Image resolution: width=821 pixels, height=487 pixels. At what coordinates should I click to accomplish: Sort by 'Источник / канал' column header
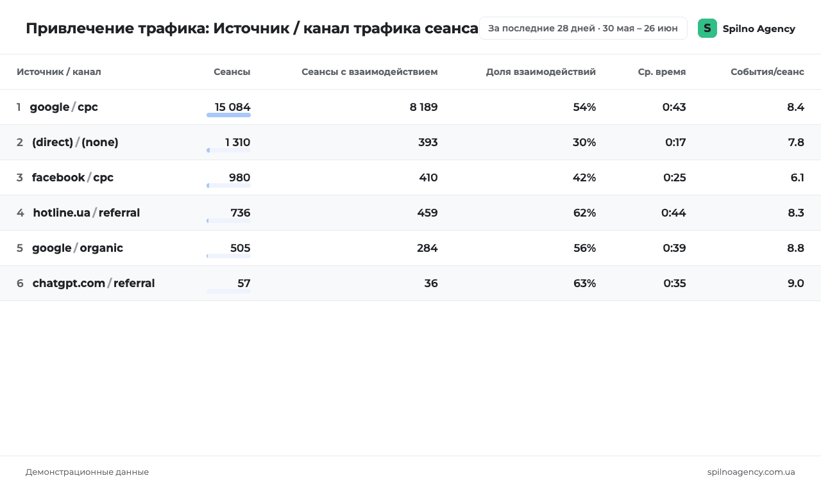(x=59, y=72)
